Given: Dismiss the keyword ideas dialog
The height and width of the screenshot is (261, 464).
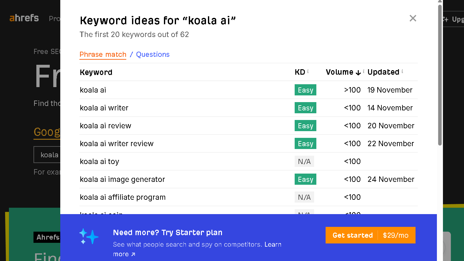Looking at the screenshot, I should [413, 18].
